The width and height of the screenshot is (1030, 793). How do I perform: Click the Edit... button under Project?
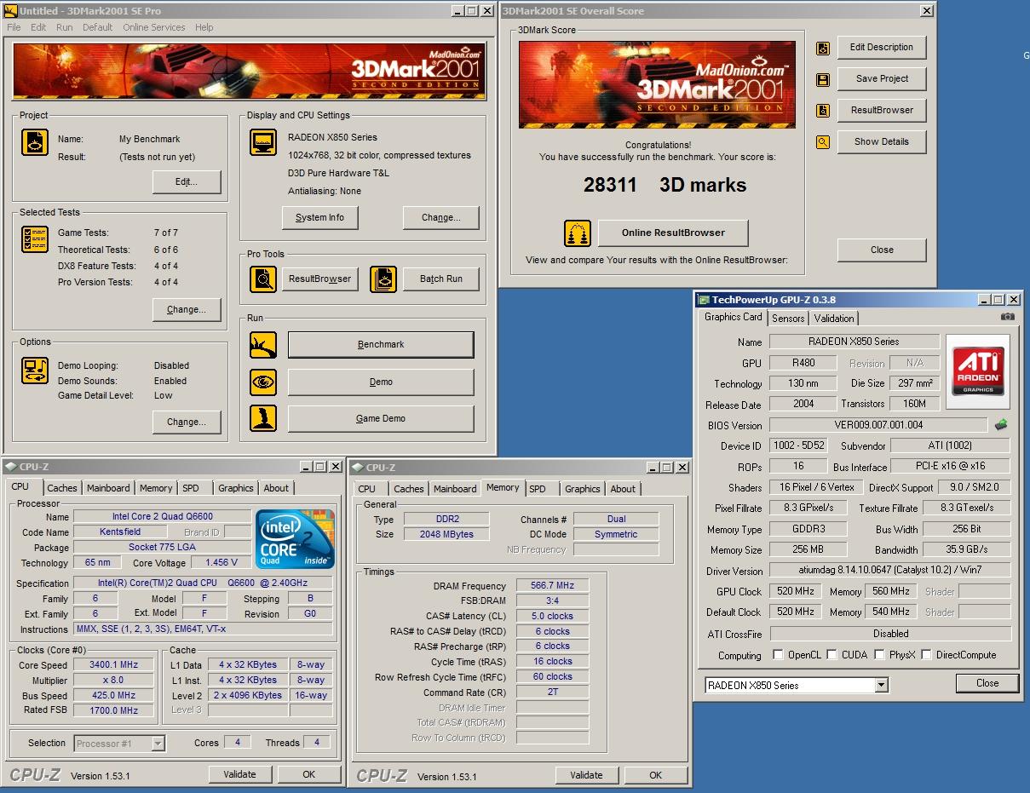click(x=187, y=182)
